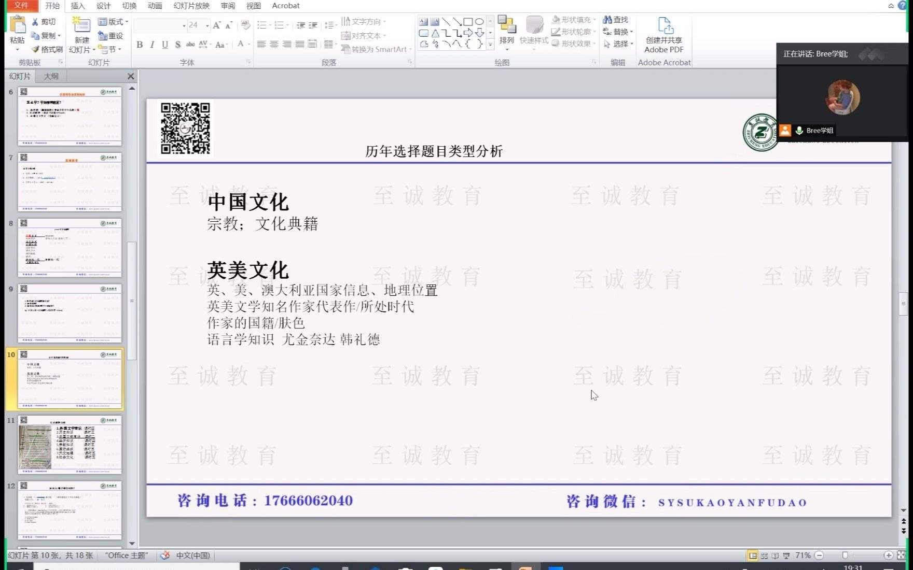
Task: Switch to the Design (设计) tab
Action: [103, 6]
